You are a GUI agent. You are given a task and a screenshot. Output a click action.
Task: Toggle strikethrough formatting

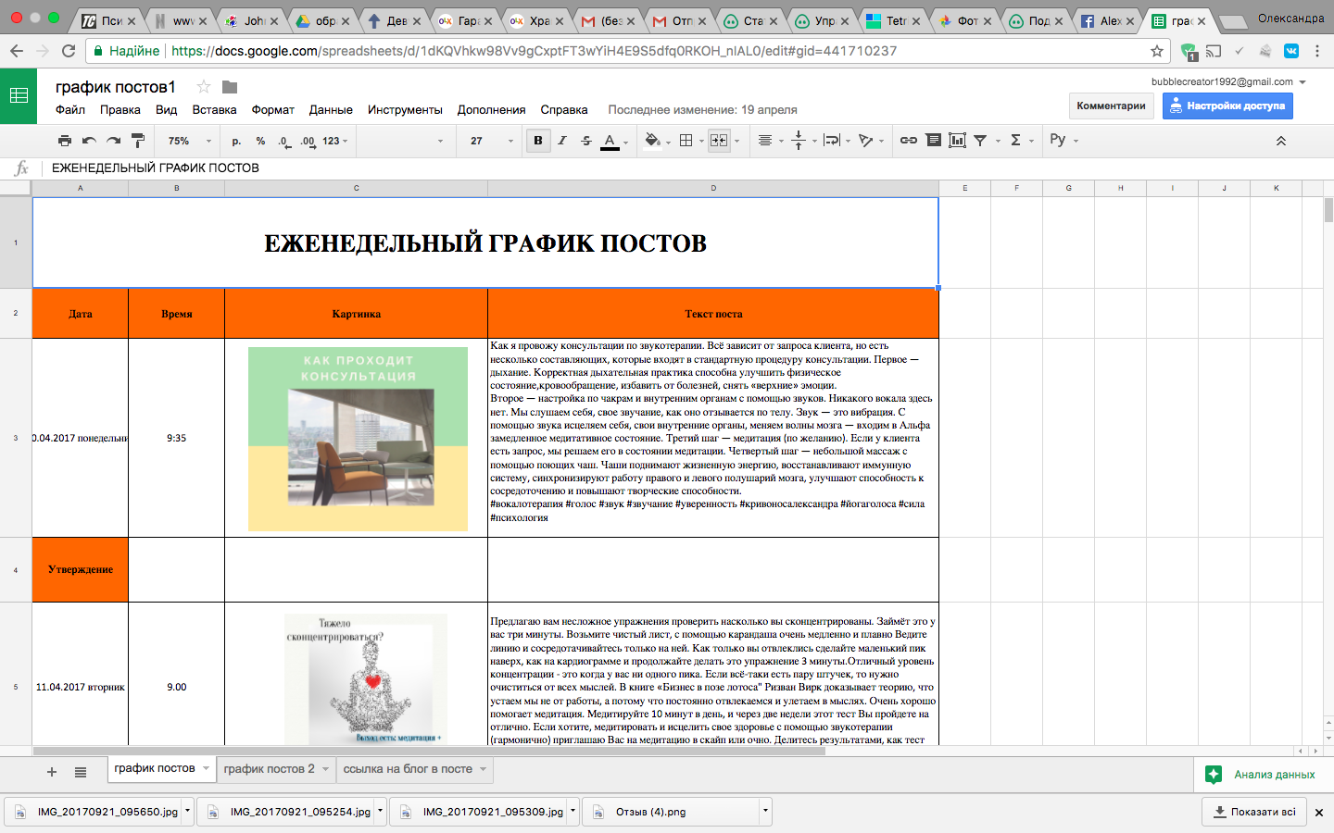click(x=585, y=141)
